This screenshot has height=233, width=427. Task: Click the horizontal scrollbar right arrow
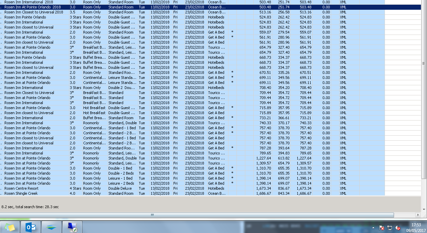pyautogui.click(x=418, y=215)
